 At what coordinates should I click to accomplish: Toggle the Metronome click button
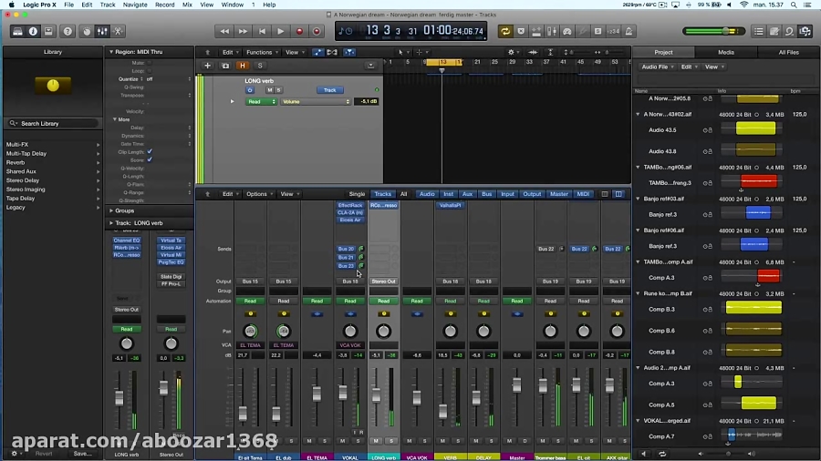(x=629, y=31)
